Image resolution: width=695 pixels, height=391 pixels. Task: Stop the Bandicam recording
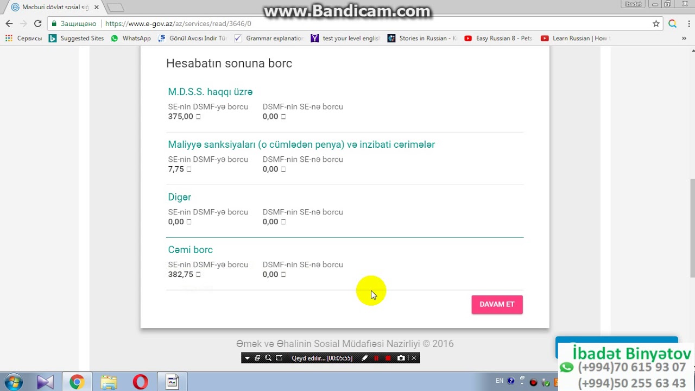click(388, 358)
